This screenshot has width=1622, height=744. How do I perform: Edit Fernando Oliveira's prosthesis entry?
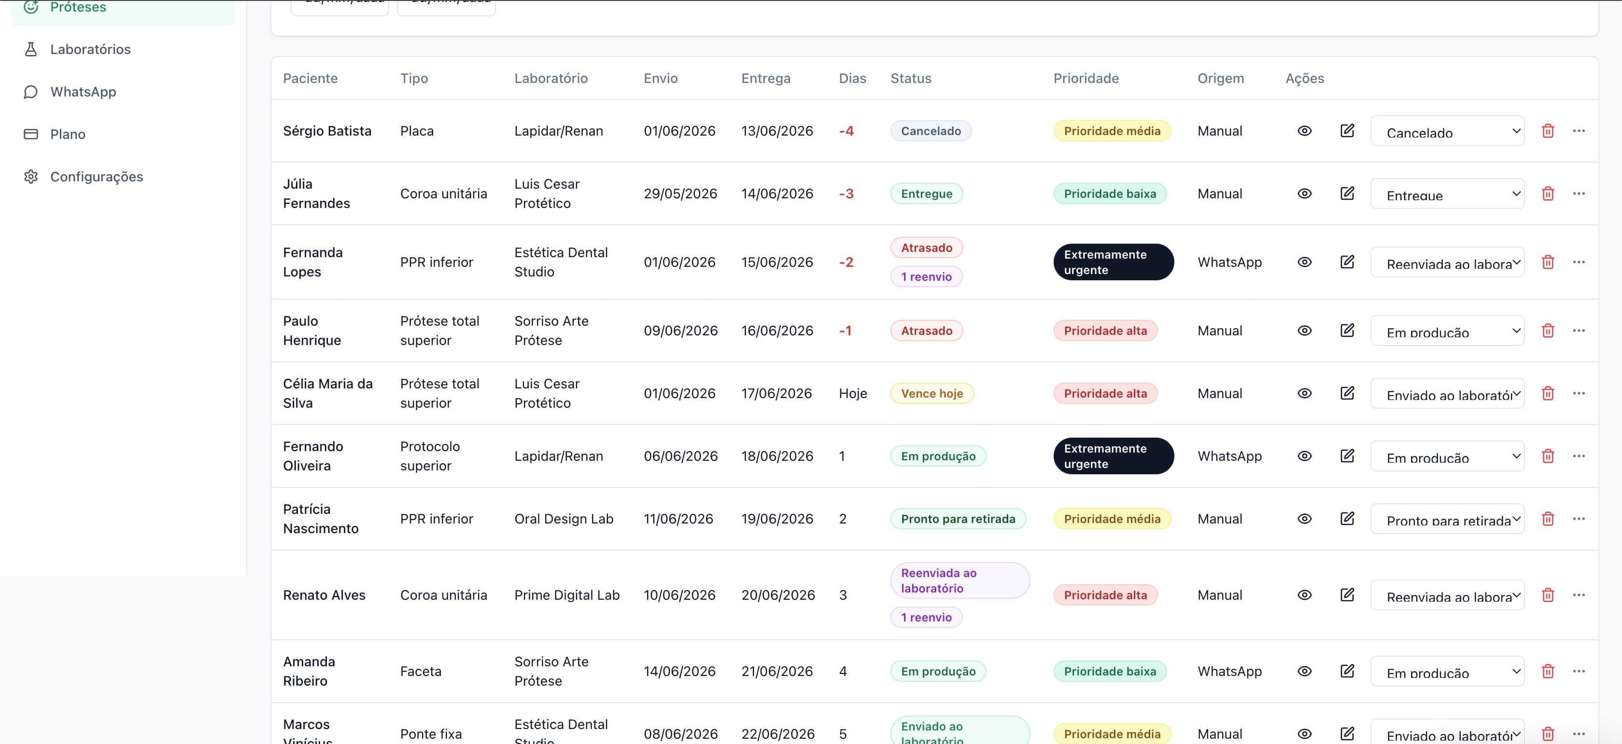[1347, 456]
